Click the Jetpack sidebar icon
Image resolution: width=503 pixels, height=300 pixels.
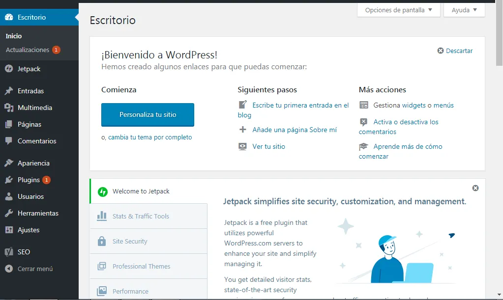pos(9,69)
